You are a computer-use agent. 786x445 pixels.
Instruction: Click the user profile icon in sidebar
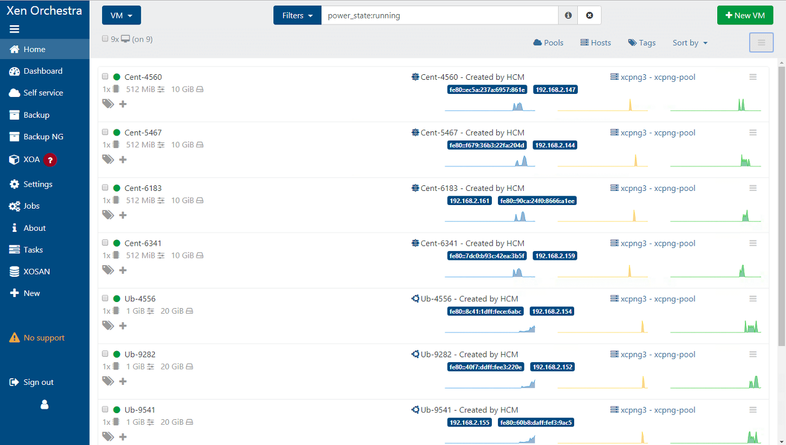pos(44,404)
